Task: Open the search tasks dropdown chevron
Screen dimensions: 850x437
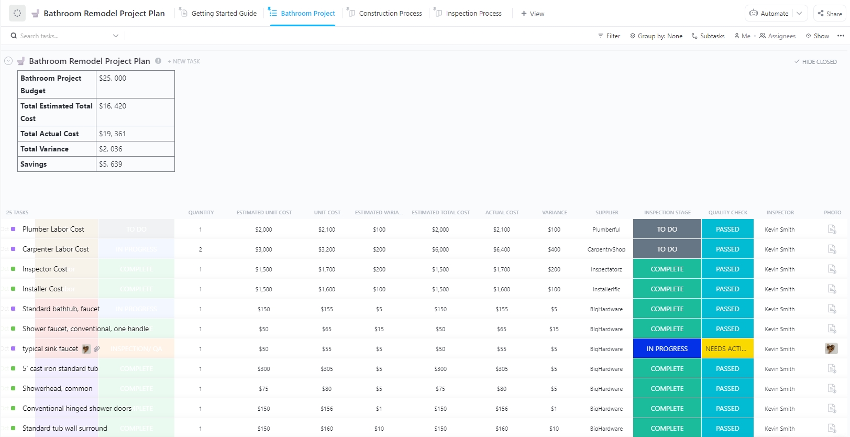Action: click(x=116, y=36)
